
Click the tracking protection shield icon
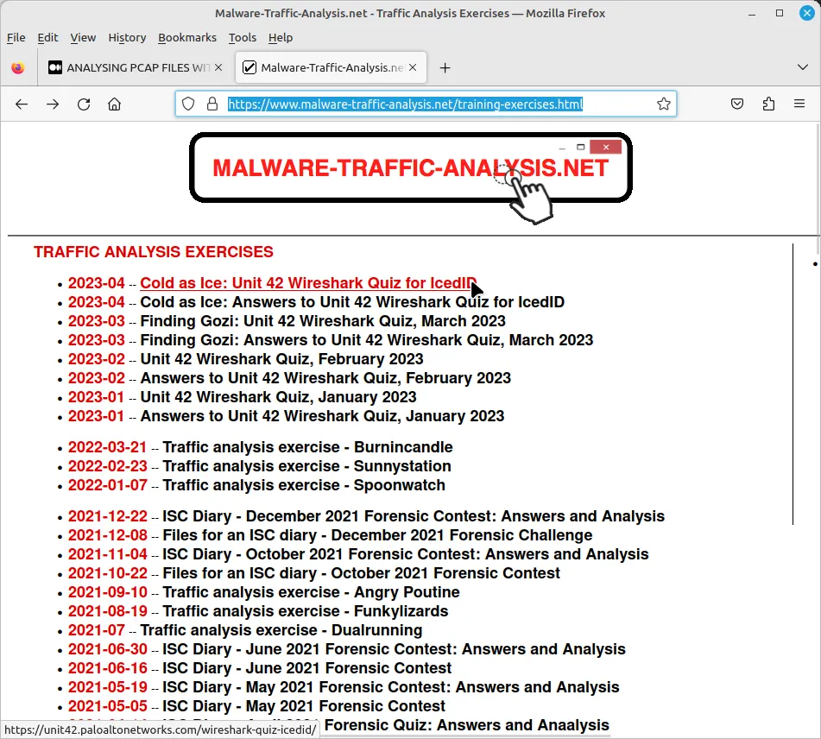point(188,104)
